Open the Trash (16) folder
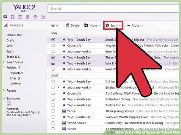181x135 pixels. tap(13, 57)
